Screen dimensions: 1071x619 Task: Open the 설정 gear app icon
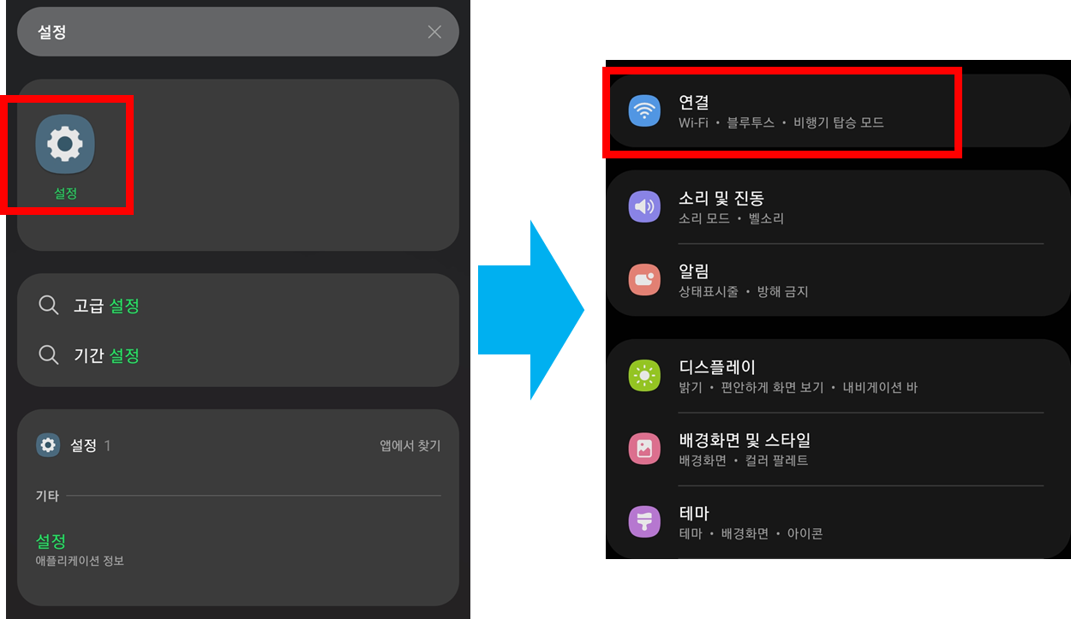pyautogui.click(x=65, y=144)
